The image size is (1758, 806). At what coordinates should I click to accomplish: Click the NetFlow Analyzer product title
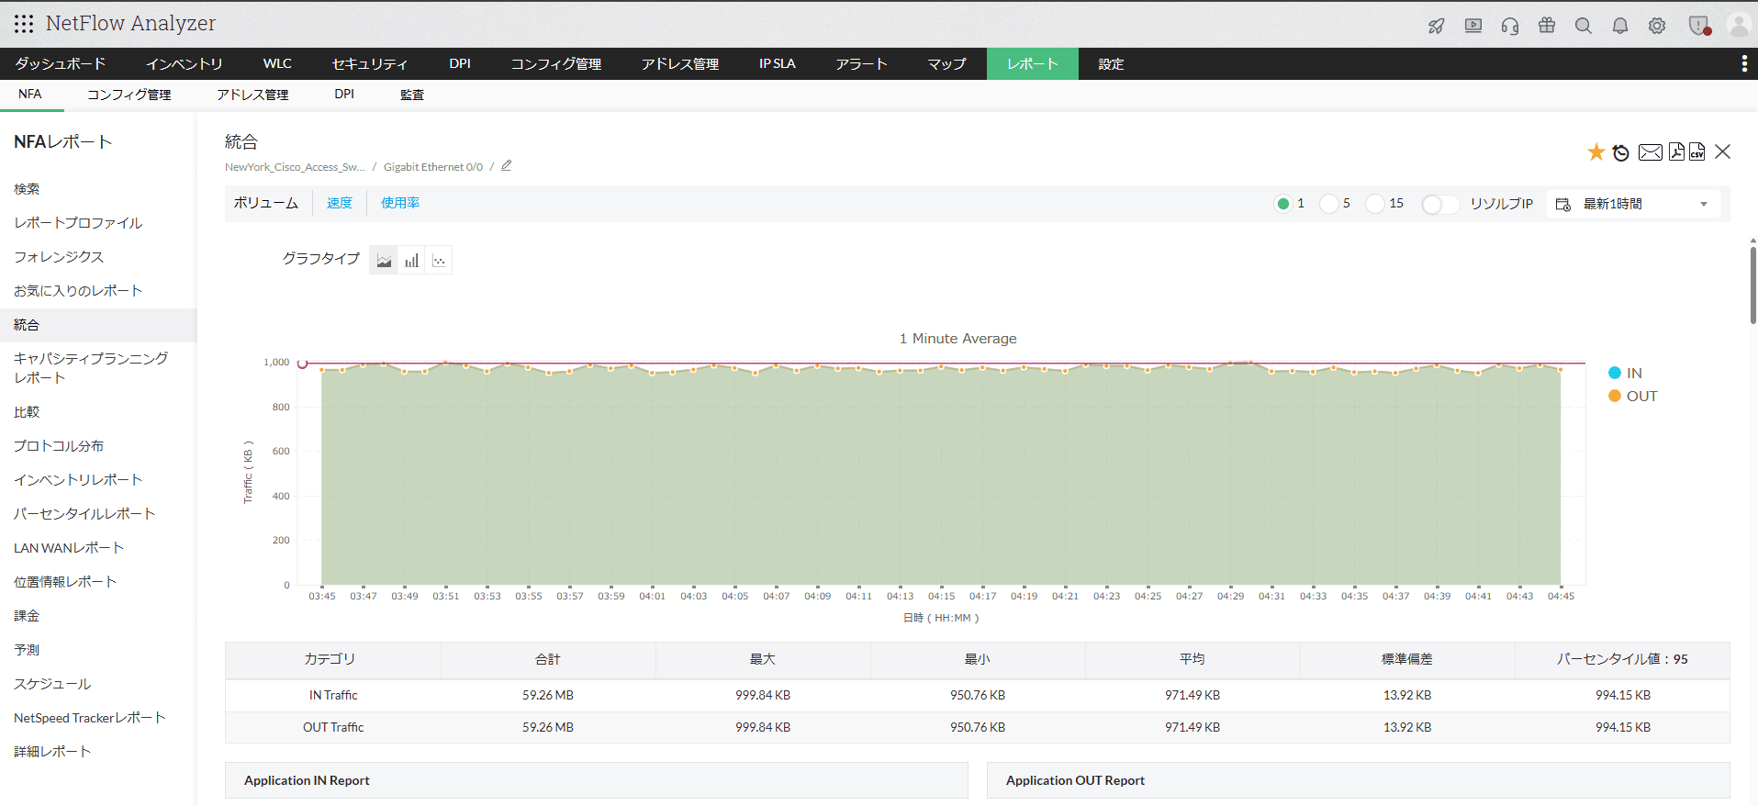tap(130, 24)
